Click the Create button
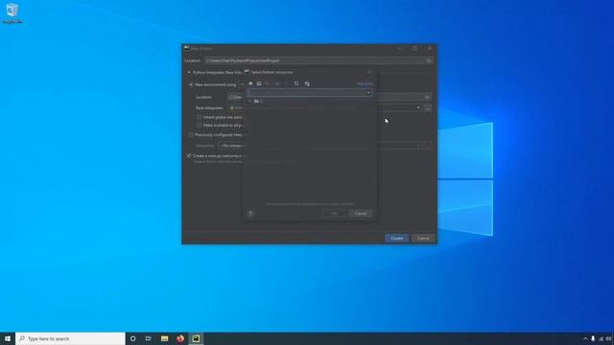The image size is (614, 345). (x=396, y=239)
